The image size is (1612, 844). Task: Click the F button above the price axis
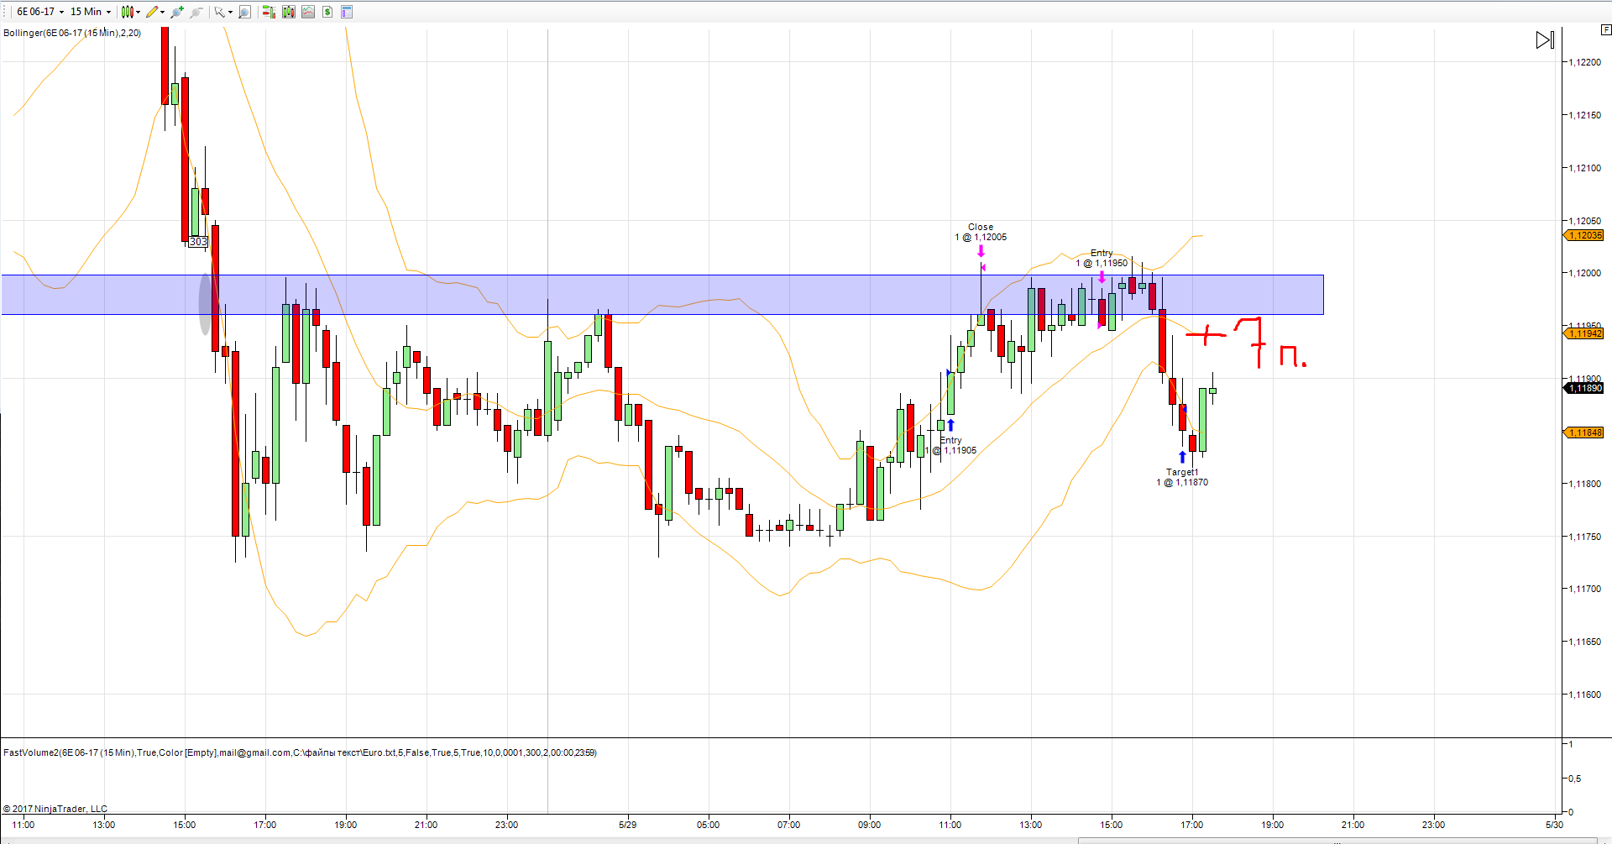tap(1606, 29)
